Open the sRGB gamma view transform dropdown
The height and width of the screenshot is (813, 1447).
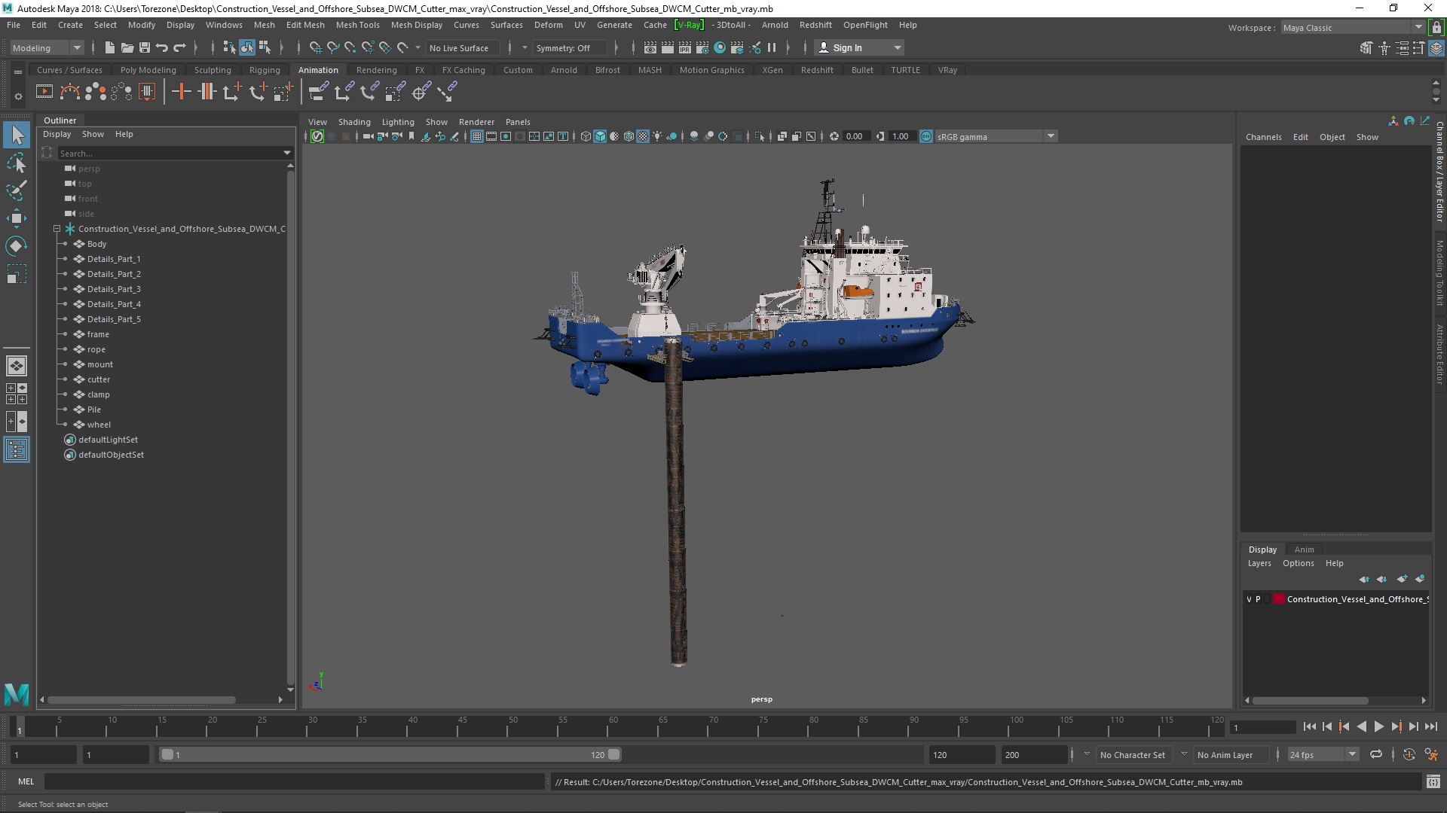[995, 136]
